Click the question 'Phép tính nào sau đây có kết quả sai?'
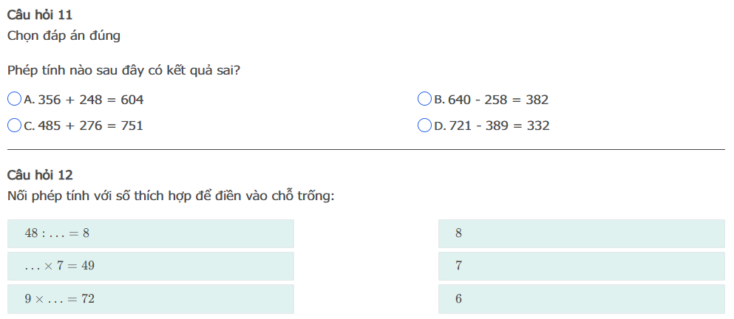The image size is (734, 319). pyautogui.click(x=123, y=71)
